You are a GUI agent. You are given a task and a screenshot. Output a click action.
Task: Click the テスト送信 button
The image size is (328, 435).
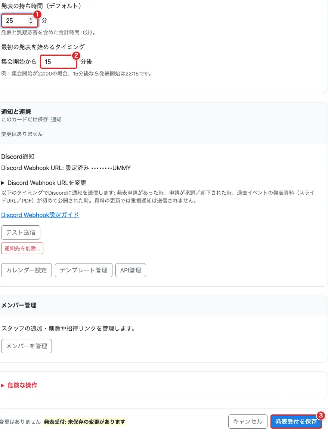(x=21, y=232)
